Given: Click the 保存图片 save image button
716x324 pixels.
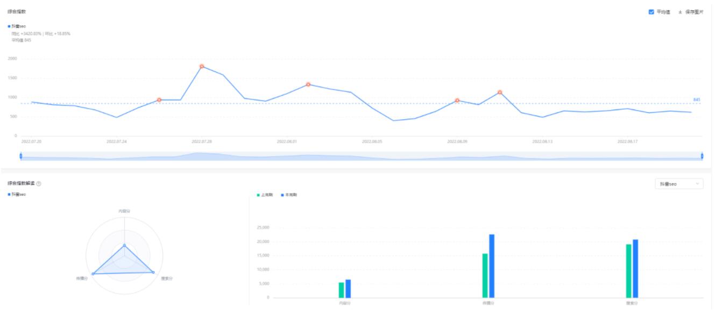Looking at the screenshot, I should coord(693,12).
